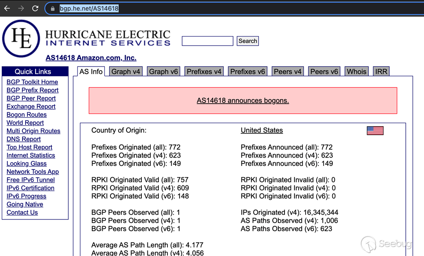The image size is (424, 256).
Task: Open the AS14618 Amazon.com, Inc. heading link
Action: click(x=91, y=57)
